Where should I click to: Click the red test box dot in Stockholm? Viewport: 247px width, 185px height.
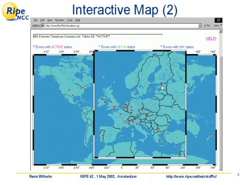[150, 85]
